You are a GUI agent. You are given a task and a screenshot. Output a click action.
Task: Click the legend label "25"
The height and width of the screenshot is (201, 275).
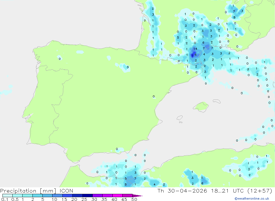coord(84,199)
